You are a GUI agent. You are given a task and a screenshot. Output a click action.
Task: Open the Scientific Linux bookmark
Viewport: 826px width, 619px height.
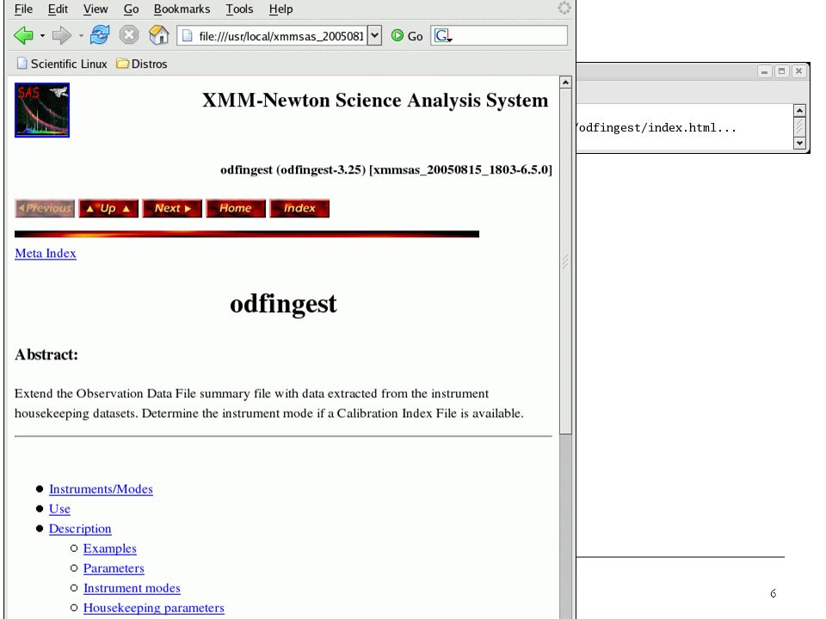(62, 64)
